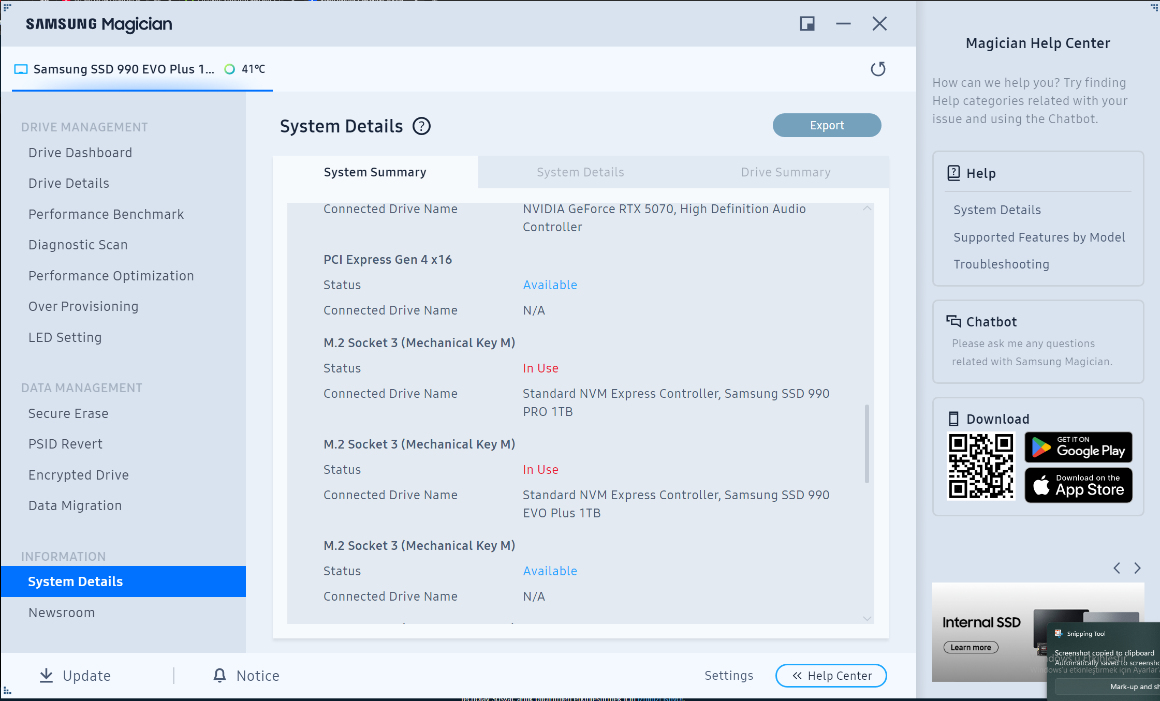Click Learn more on Internal SSD banner
The image size is (1160, 701).
[971, 647]
